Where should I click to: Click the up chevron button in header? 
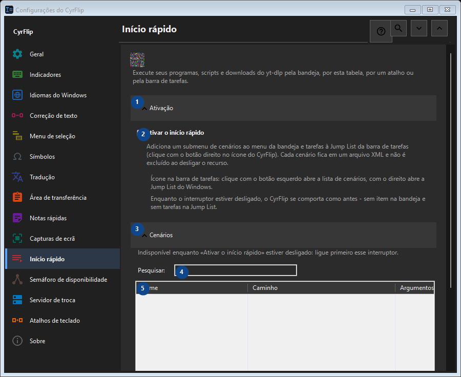(x=439, y=28)
